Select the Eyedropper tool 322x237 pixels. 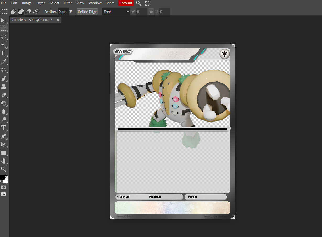pos(4,62)
